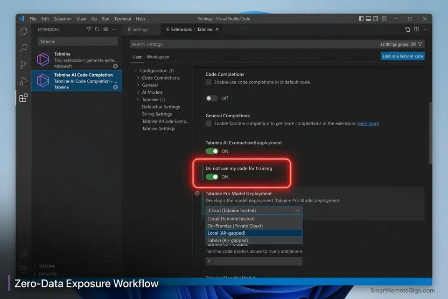Open the gear on Tabnine AI Code Completion
Viewport: 448px width, 299px height.
(x=114, y=86)
